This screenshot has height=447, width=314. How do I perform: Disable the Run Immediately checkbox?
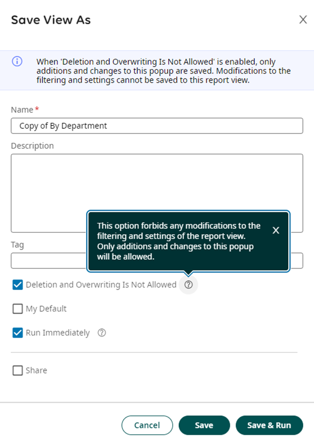tap(18, 333)
